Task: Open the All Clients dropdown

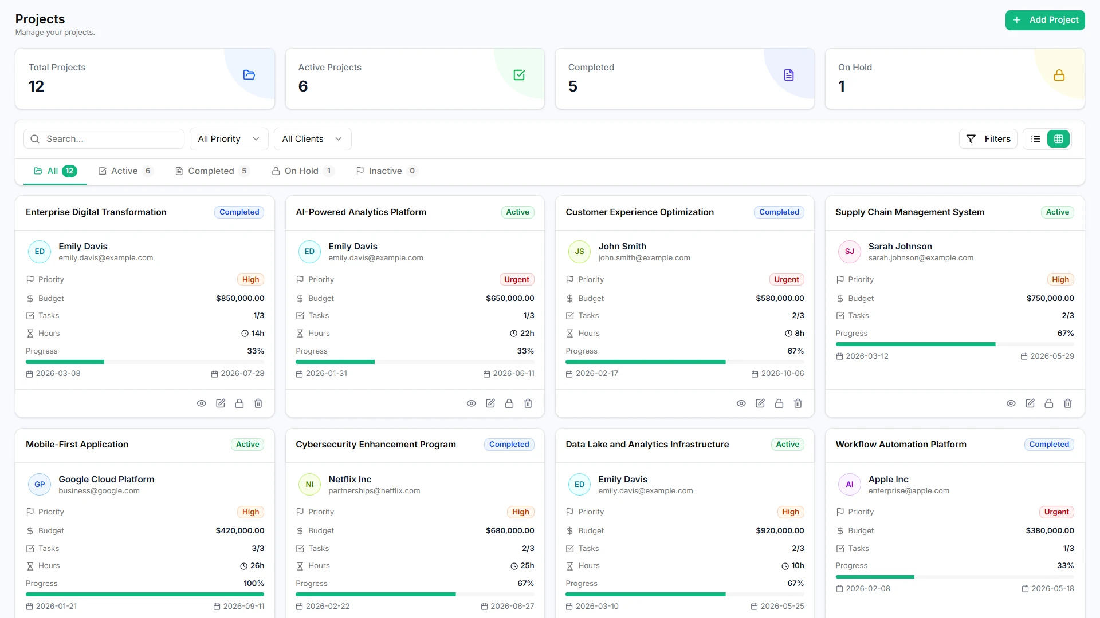Action: pyautogui.click(x=312, y=139)
